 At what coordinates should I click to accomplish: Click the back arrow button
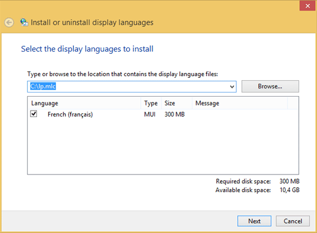pyautogui.click(x=9, y=22)
